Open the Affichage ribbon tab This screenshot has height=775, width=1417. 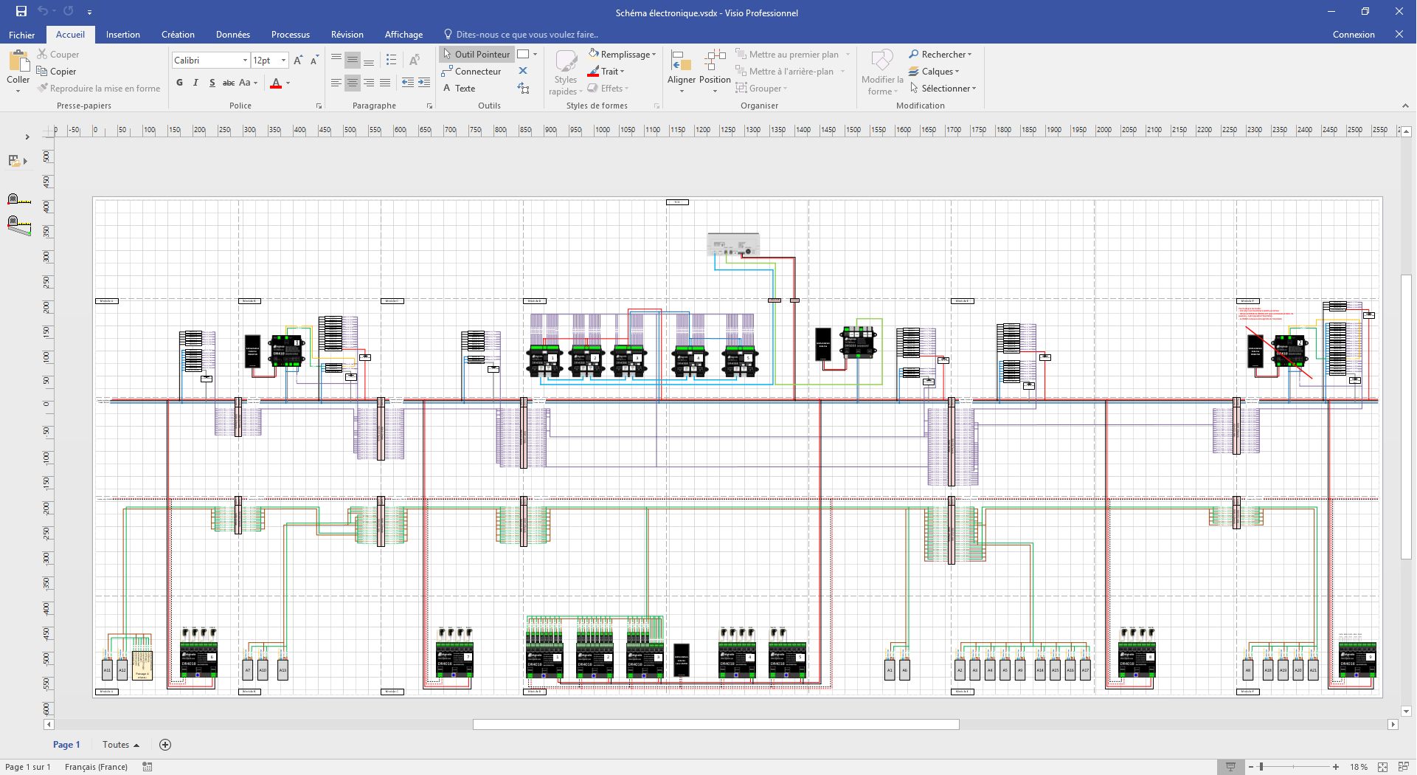click(403, 34)
